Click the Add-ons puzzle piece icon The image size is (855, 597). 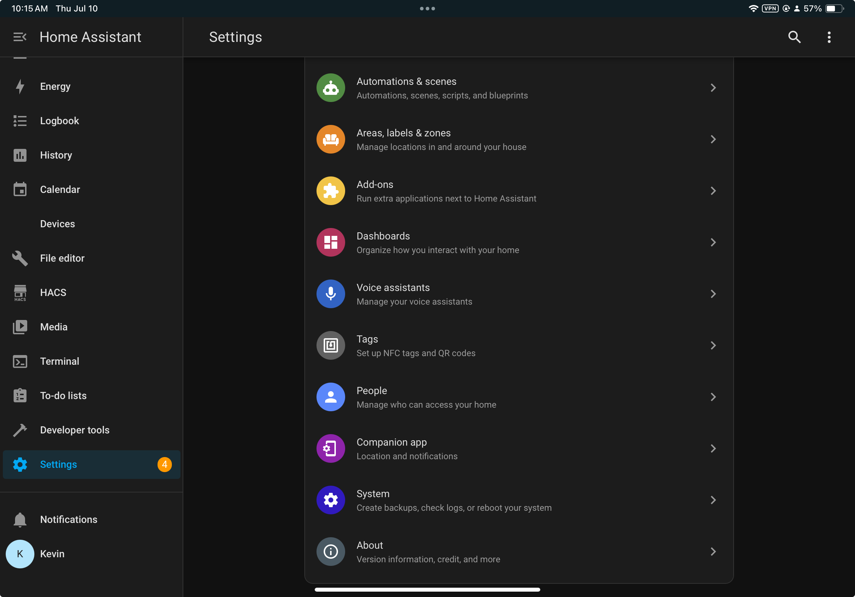tap(330, 190)
